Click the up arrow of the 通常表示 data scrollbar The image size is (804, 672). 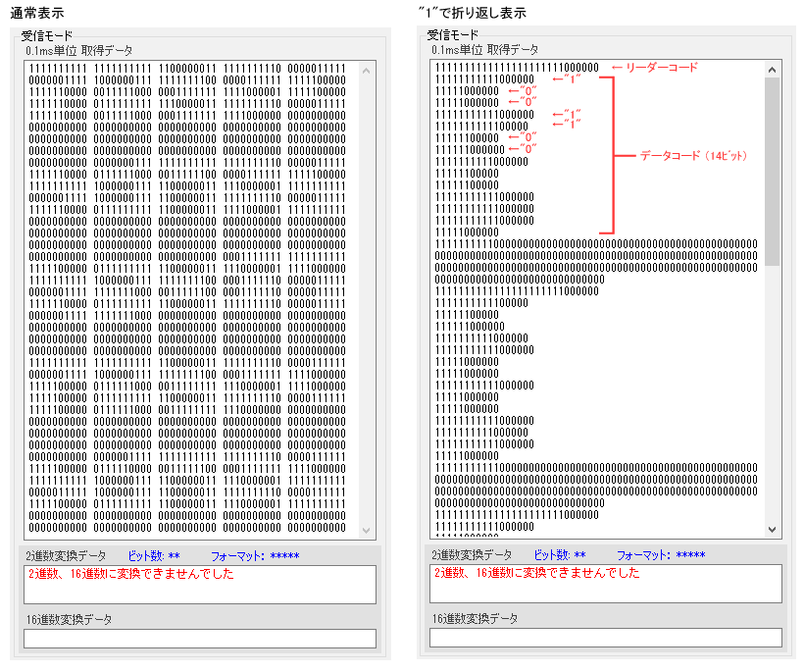pos(368,70)
